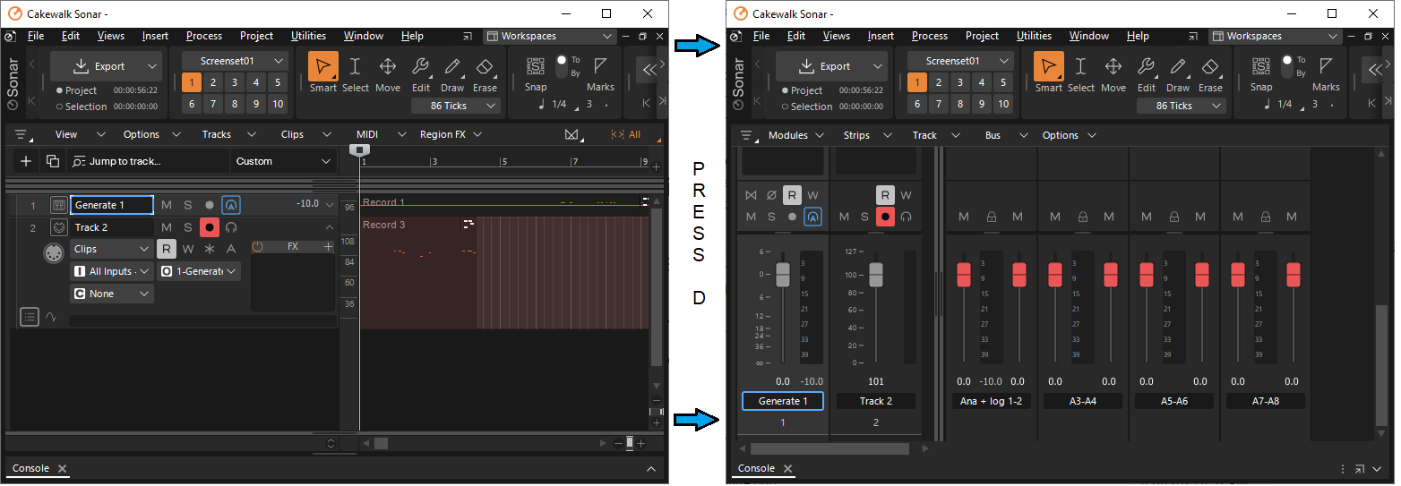Open Workspaces dropdown in right window
Screen dimensions: 1401x486
click(x=1275, y=36)
